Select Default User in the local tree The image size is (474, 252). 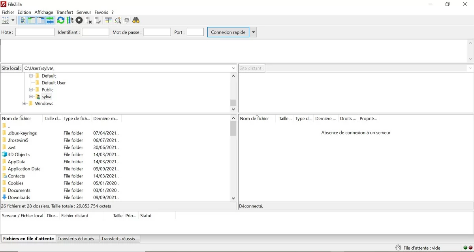click(x=53, y=83)
